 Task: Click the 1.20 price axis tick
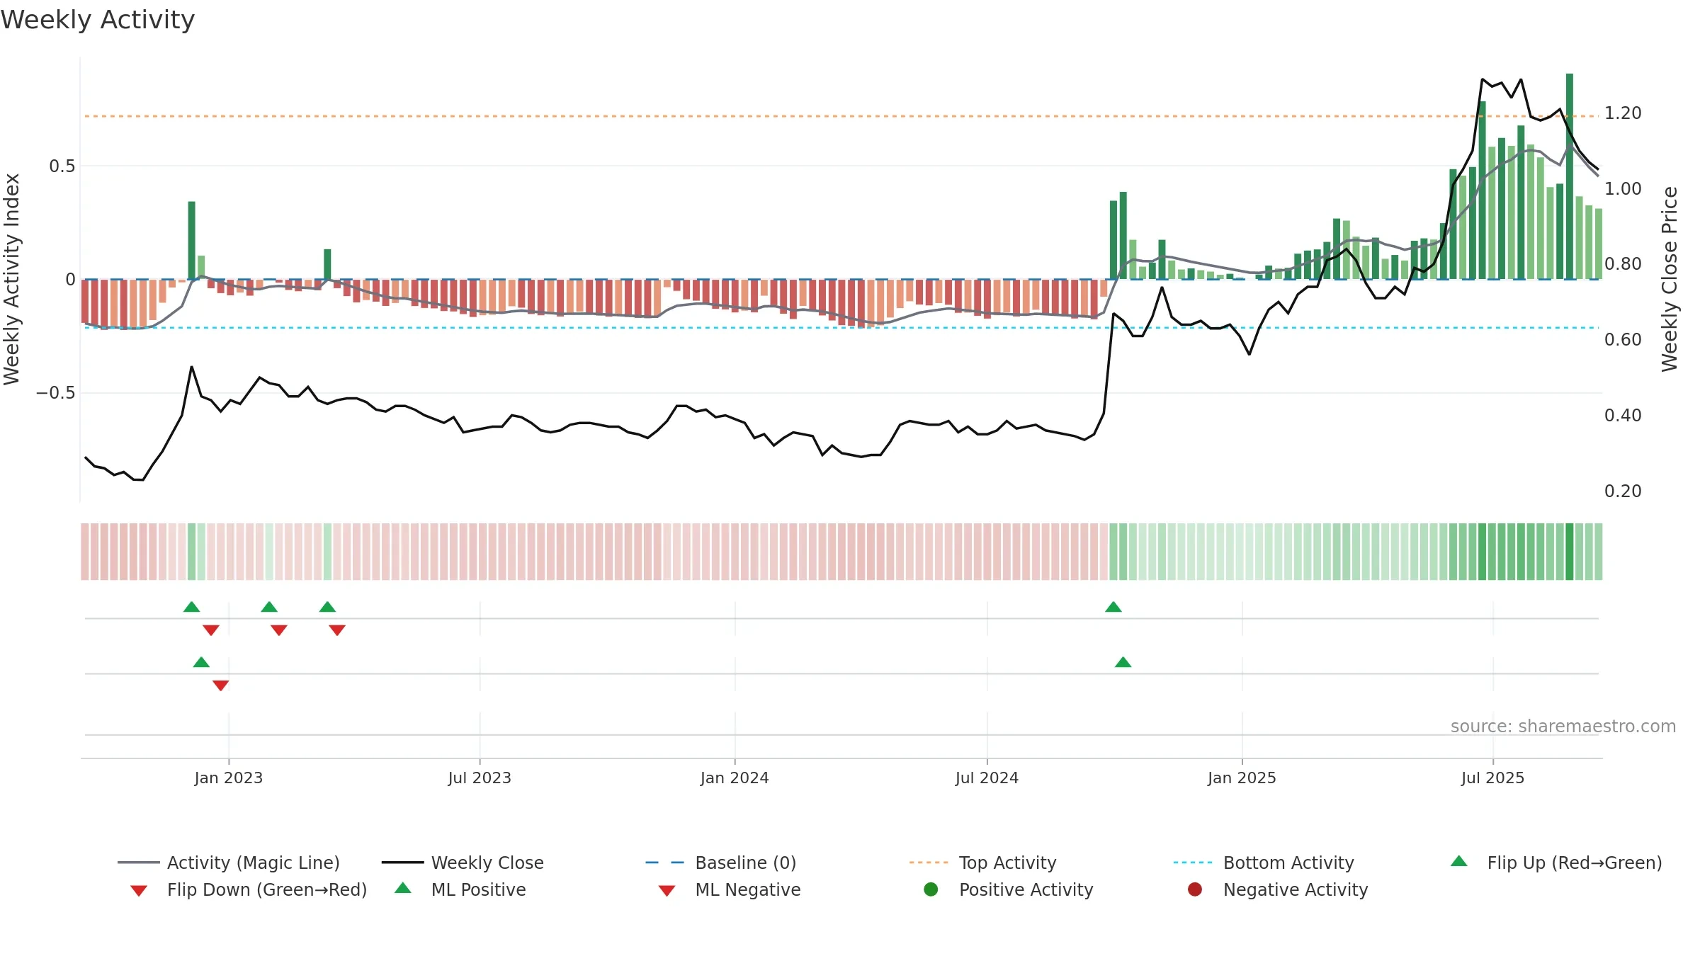pos(1623,113)
